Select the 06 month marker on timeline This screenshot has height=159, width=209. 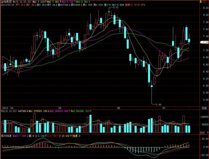click(118, 108)
